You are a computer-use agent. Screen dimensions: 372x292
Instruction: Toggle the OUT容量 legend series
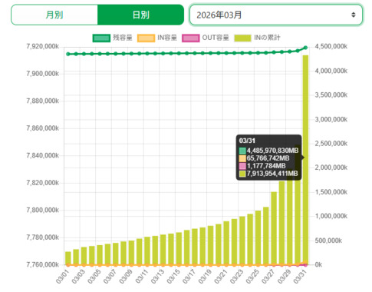point(206,38)
